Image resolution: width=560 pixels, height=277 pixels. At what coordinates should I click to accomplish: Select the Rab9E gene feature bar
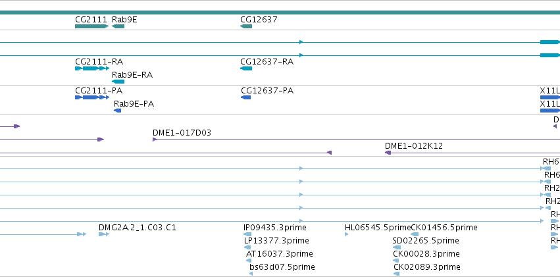[x=118, y=26]
